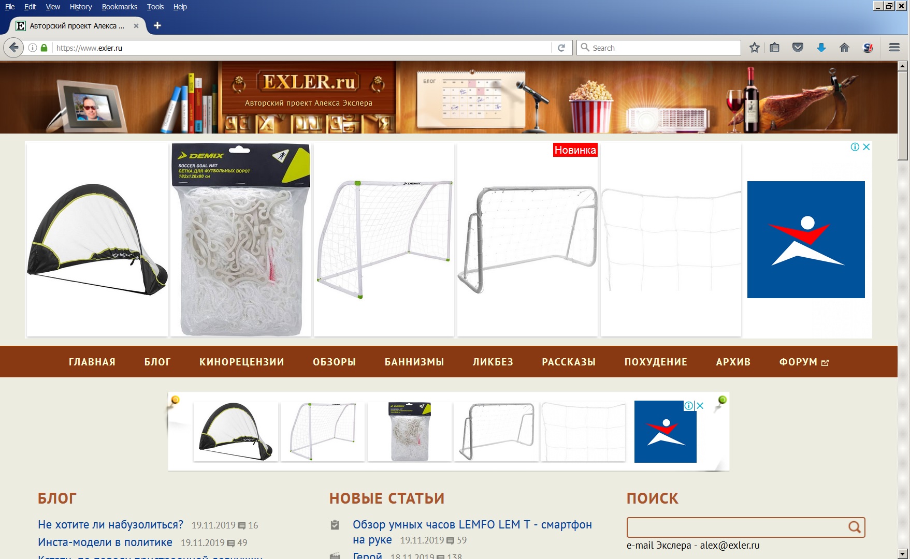Open the Bookmarks menu
Viewport: 910px width, 559px height.
(x=119, y=7)
